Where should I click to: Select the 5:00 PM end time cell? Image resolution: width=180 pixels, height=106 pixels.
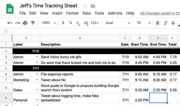click(x=158, y=63)
